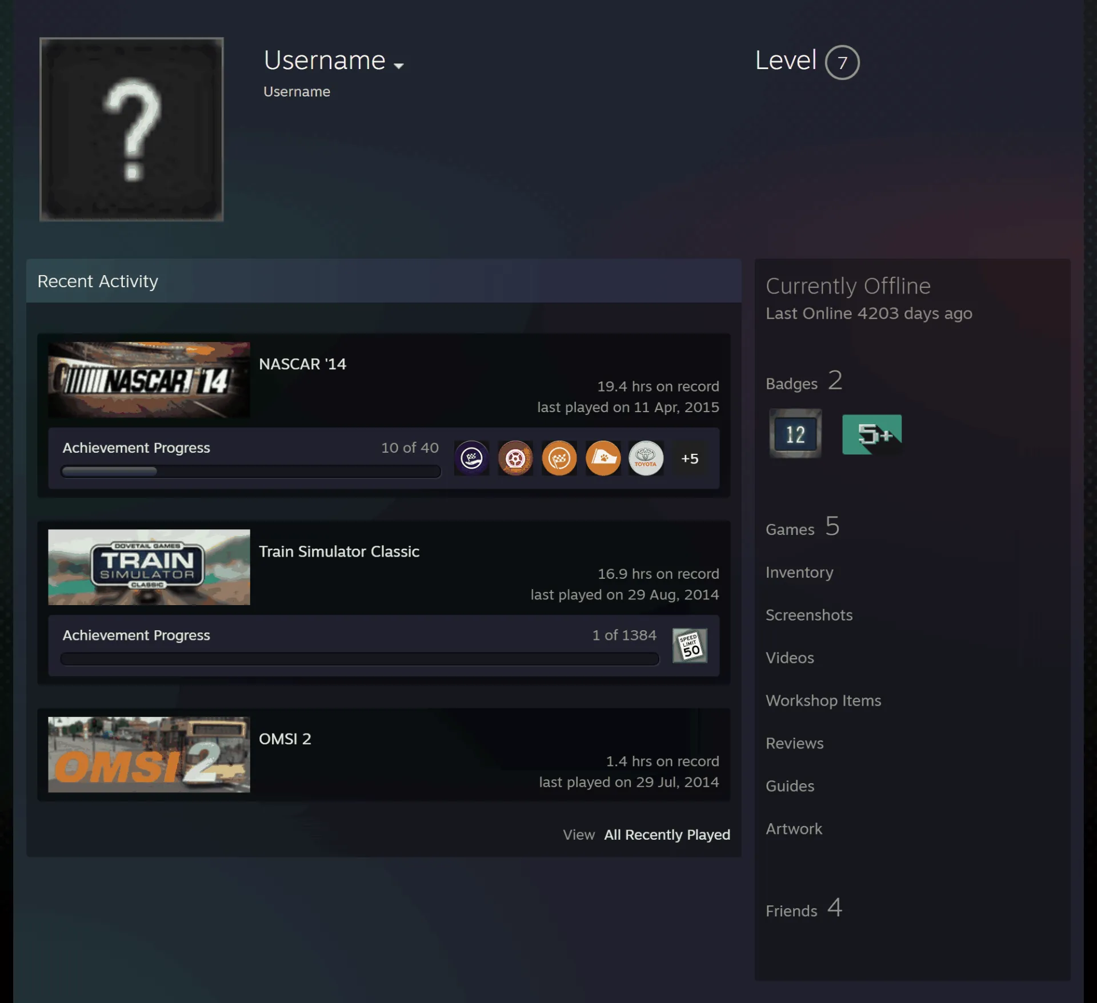Click '1.4 hrs on record' text
The height and width of the screenshot is (1003, 1097).
click(662, 762)
